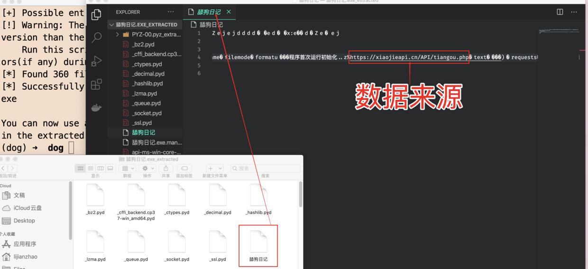Open Run and Debug view in activity bar
The image size is (588, 269).
click(96, 61)
